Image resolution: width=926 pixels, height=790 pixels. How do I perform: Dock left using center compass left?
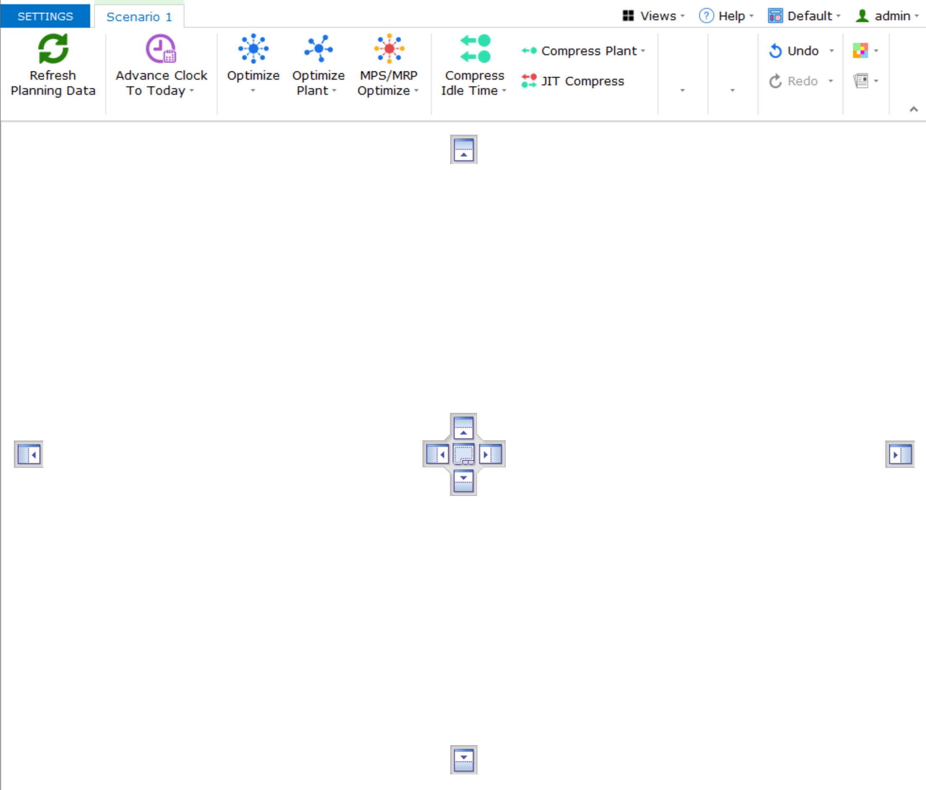tap(437, 454)
